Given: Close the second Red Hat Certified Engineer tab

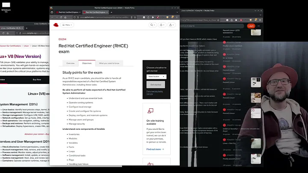Looking at the screenshot, I should point(107,12).
